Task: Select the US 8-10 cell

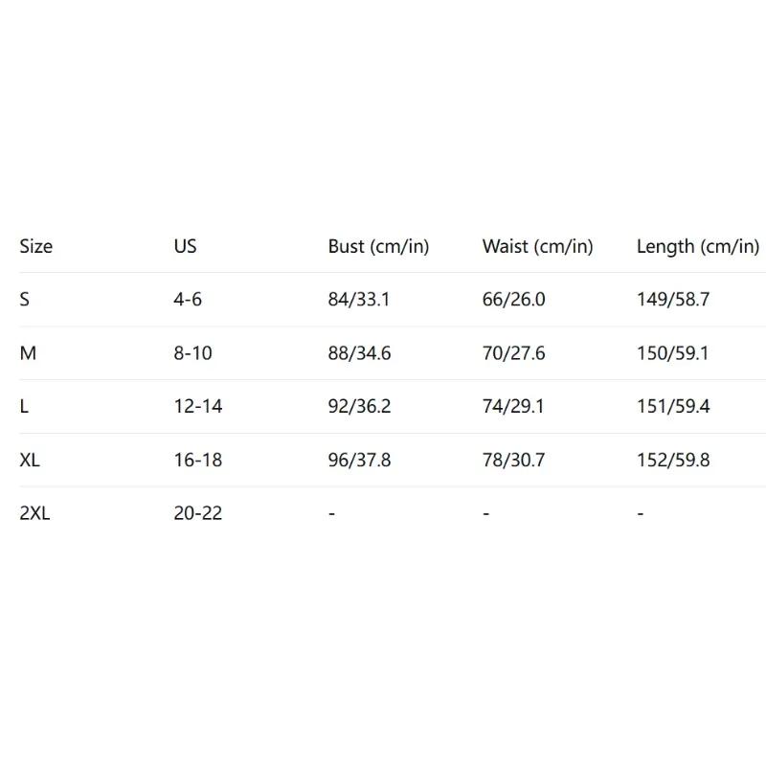Action: pos(192,353)
